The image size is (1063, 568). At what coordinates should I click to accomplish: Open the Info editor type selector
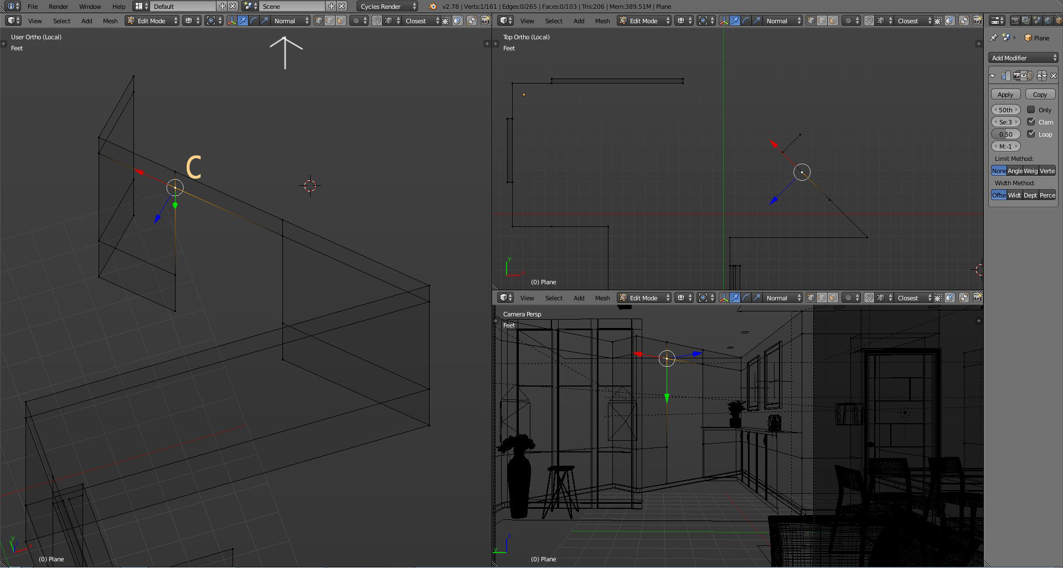[13, 6]
